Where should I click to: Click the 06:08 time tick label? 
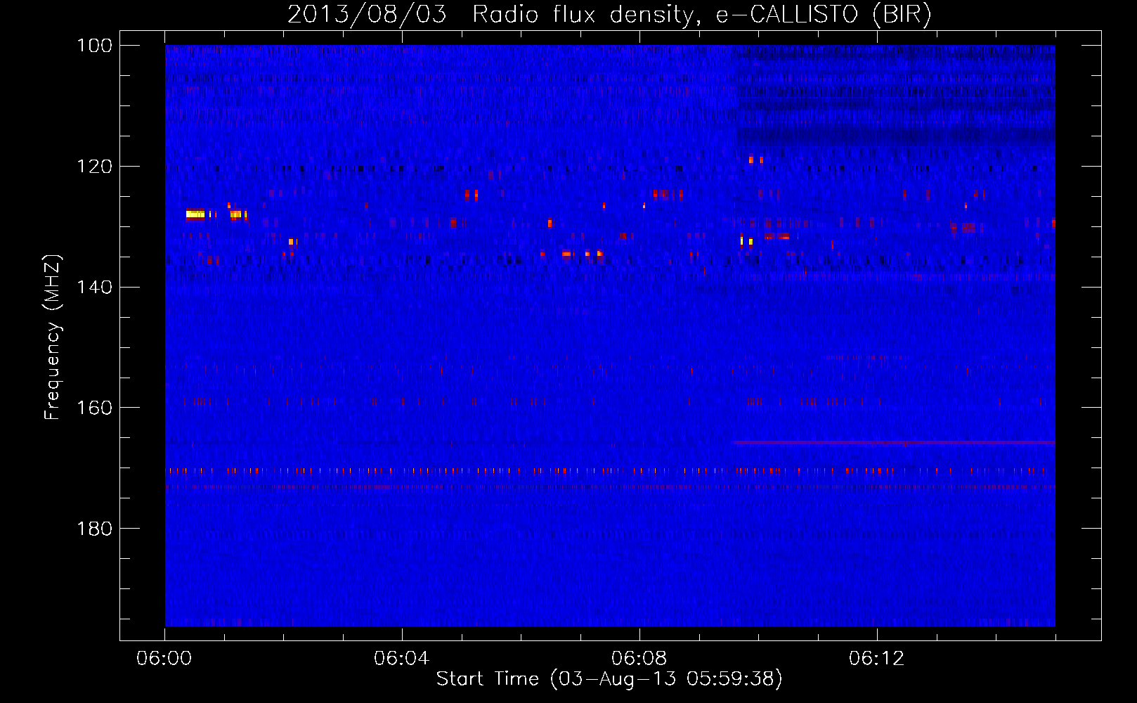(x=639, y=659)
